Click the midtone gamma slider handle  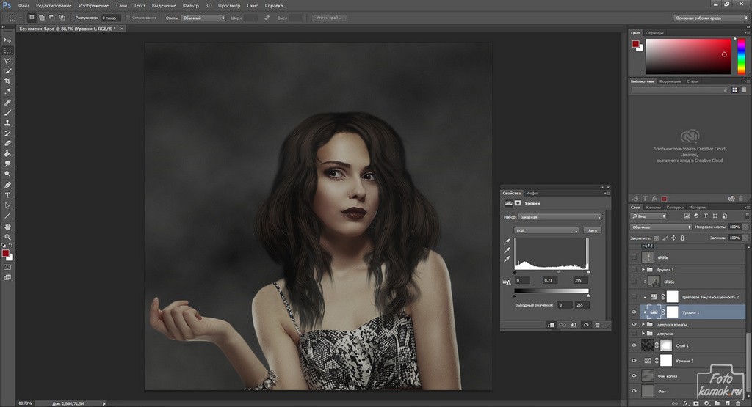tap(559, 272)
